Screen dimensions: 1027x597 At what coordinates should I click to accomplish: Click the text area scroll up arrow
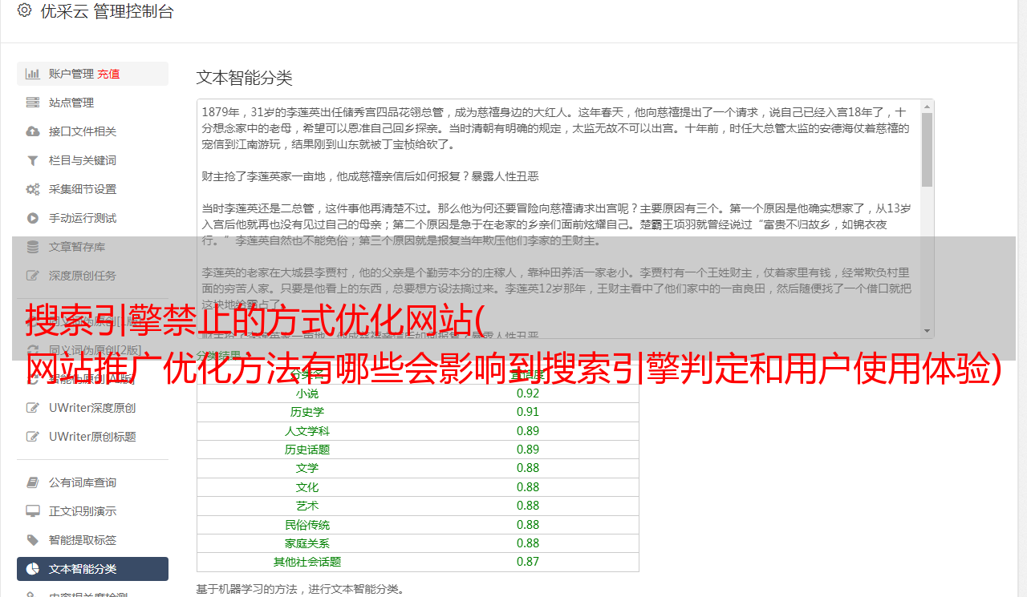[x=927, y=106]
